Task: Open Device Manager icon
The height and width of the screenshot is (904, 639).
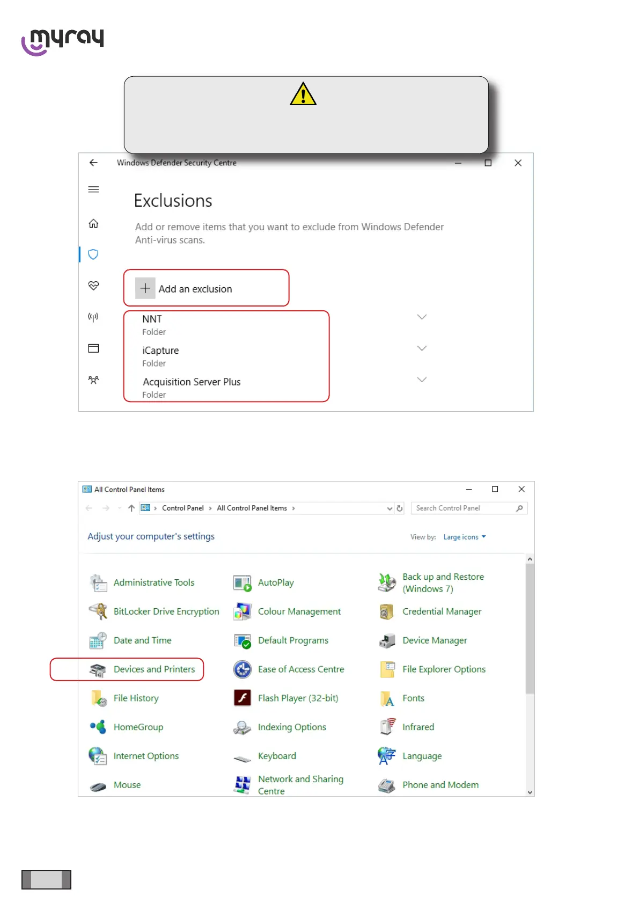Action: (387, 640)
